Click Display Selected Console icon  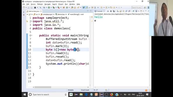pyautogui.click(x=136, y=11)
